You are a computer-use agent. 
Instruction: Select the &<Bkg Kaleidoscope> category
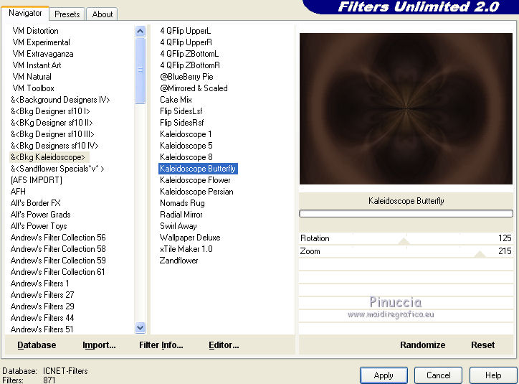(48, 157)
